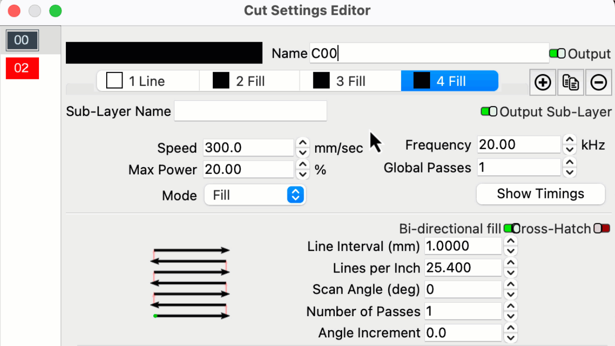Select layer 00 in the layer list
This screenshot has height=346, width=615.
(22, 40)
